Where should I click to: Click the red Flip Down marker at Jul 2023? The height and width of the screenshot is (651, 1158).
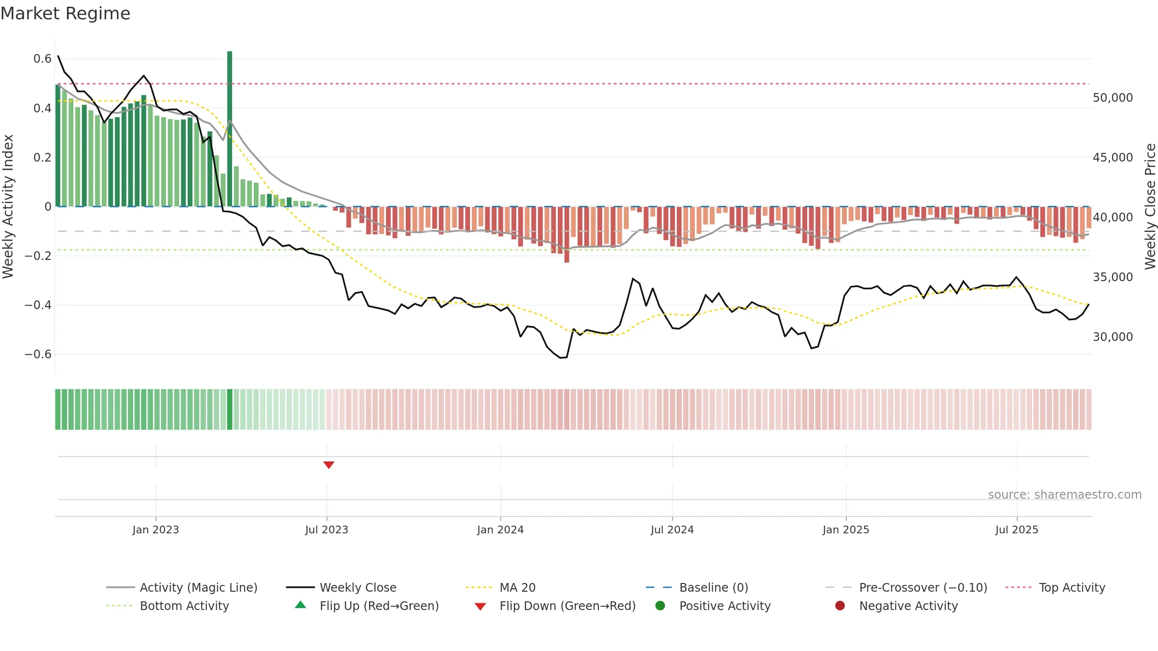[x=329, y=465]
